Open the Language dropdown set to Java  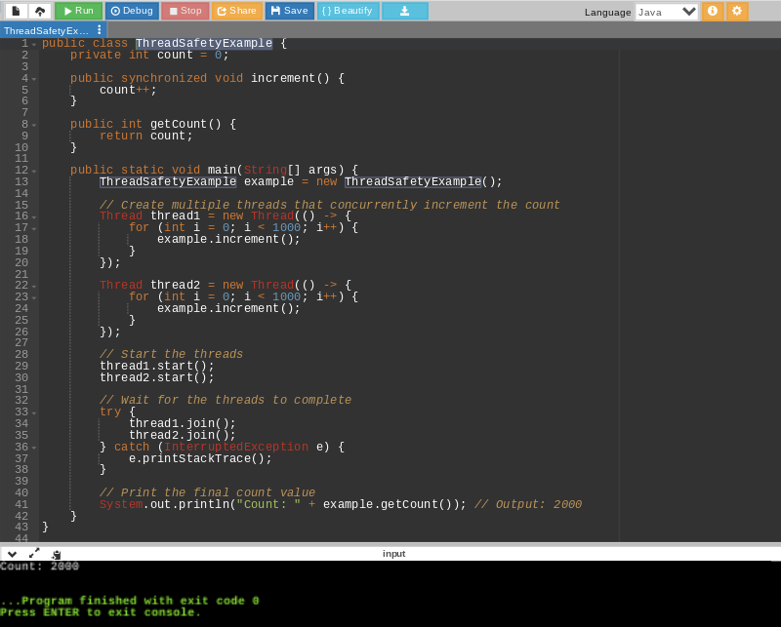click(x=667, y=12)
